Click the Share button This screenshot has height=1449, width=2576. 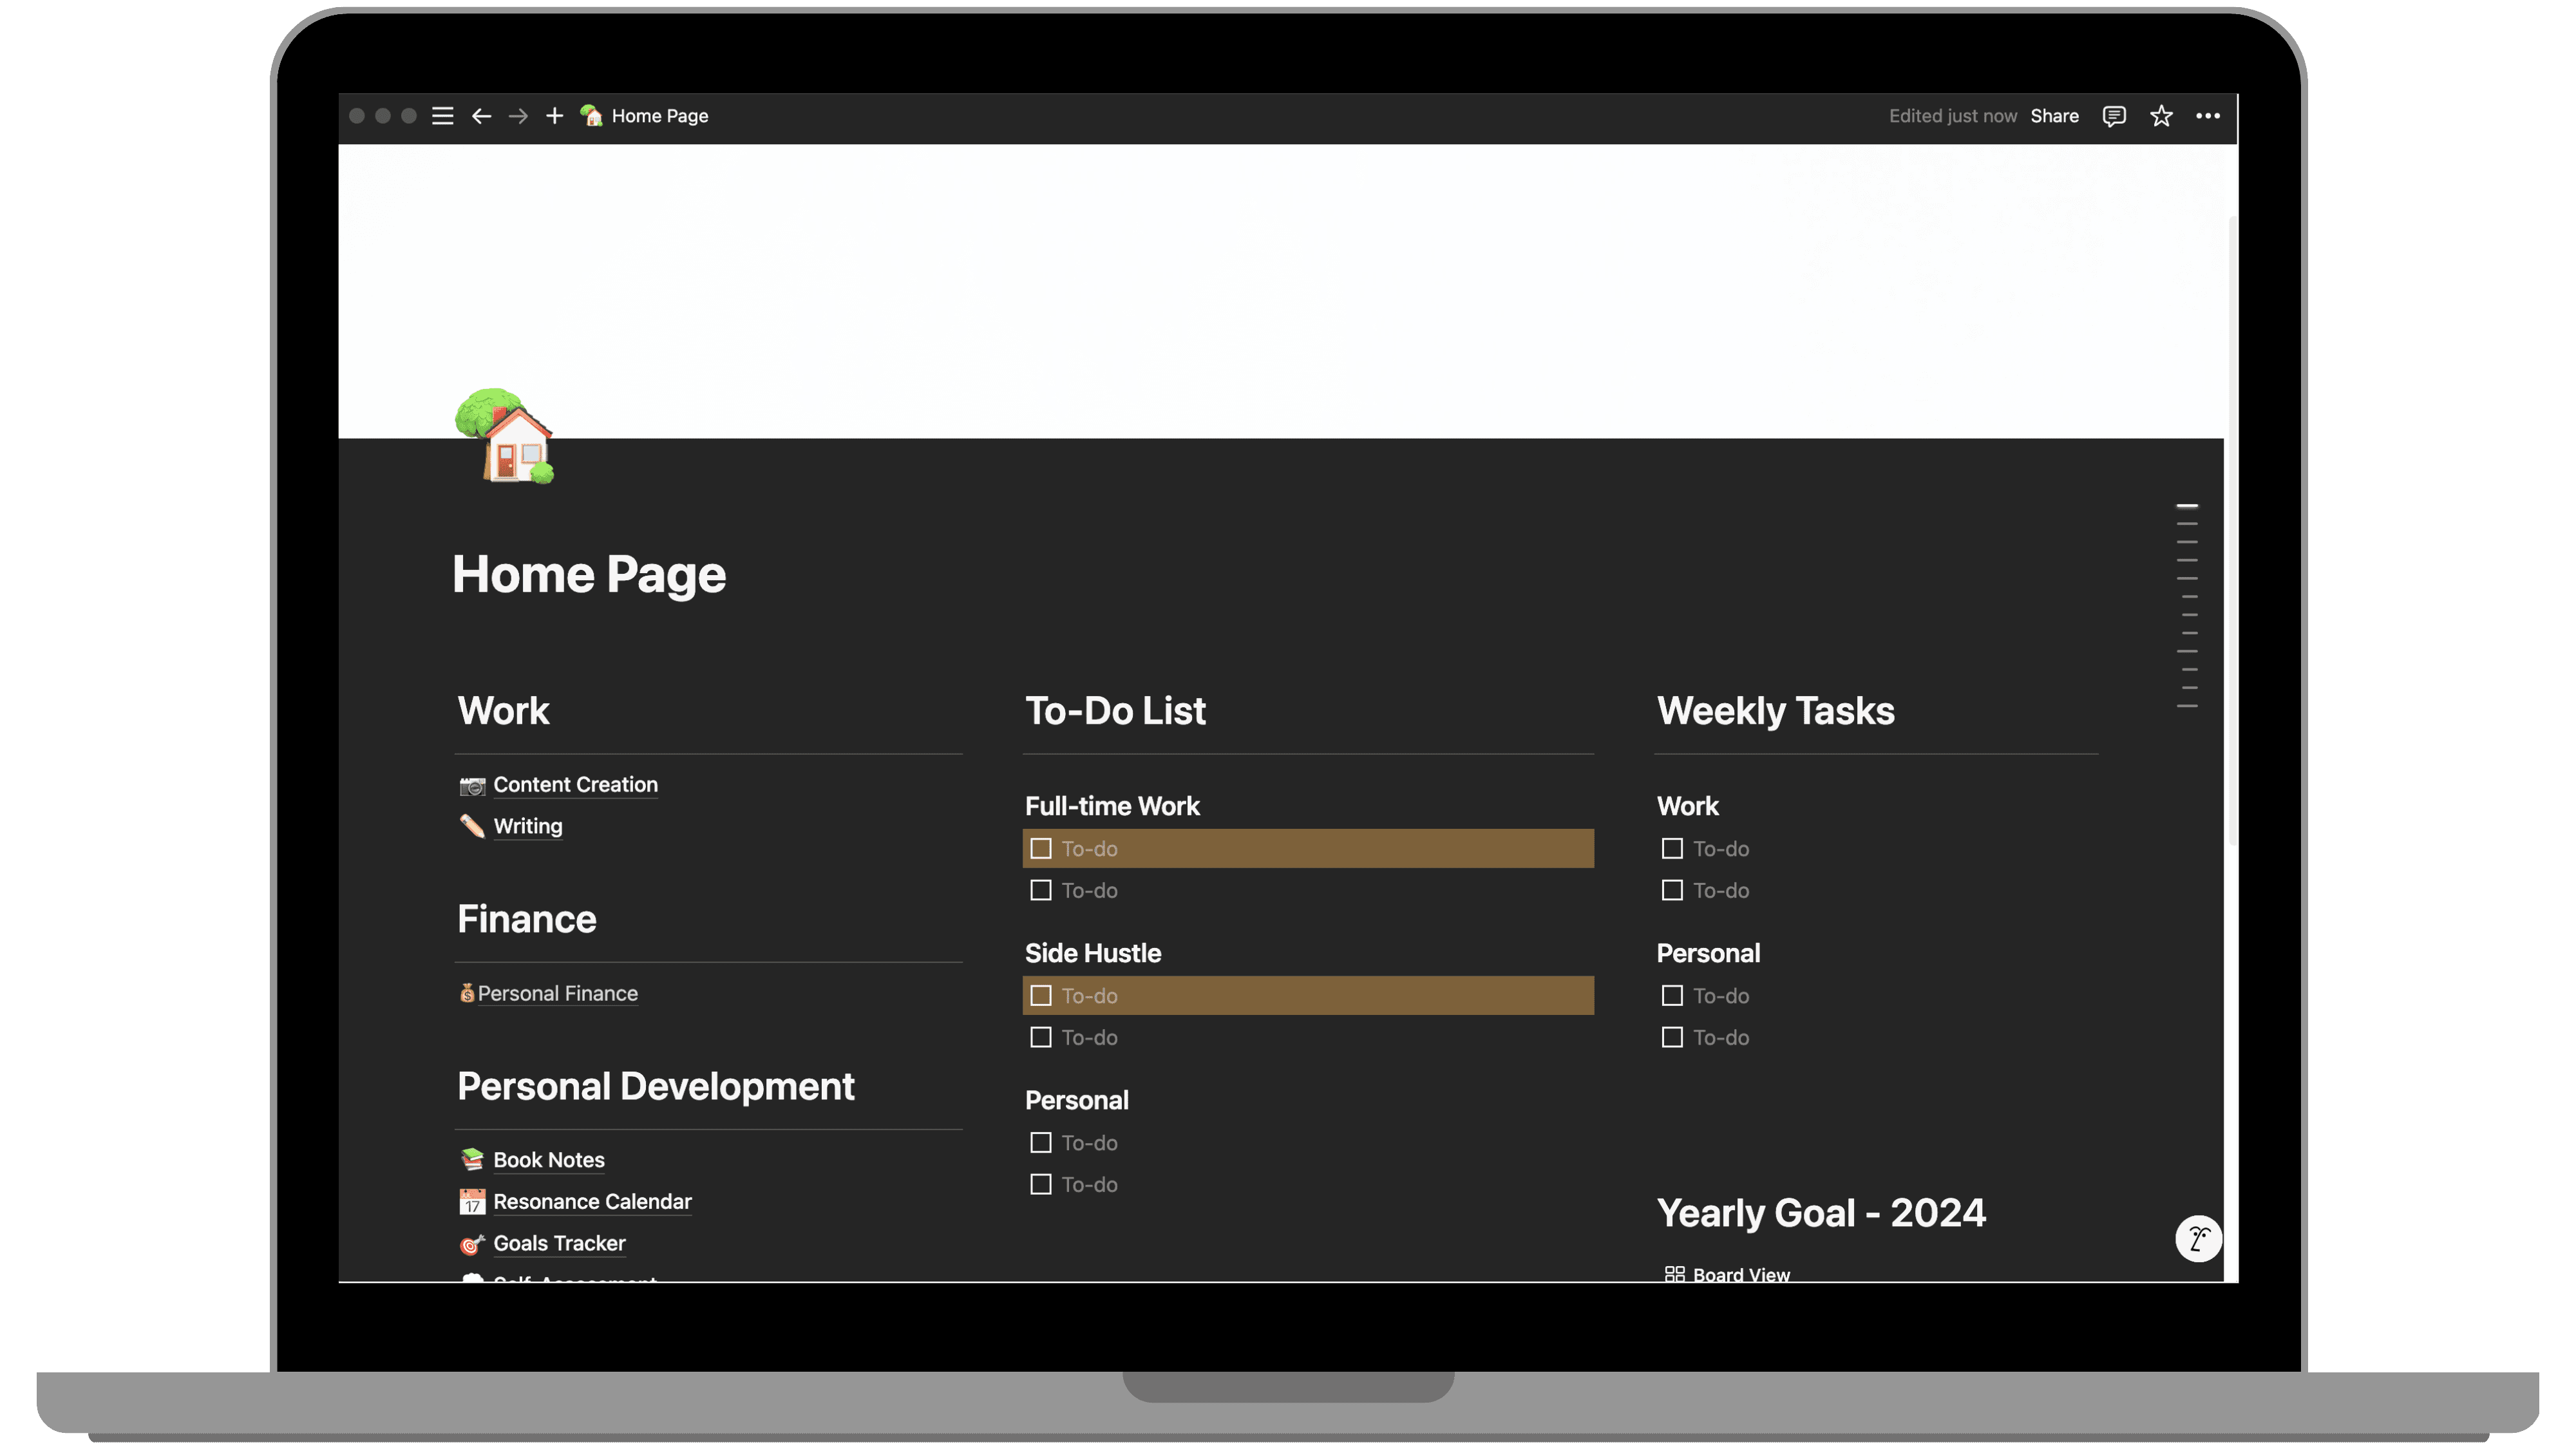(x=2054, y=116)
